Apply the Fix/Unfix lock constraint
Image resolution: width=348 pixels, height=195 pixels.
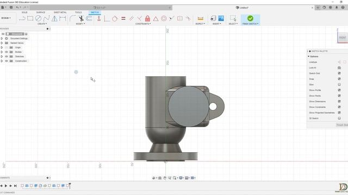147,18
